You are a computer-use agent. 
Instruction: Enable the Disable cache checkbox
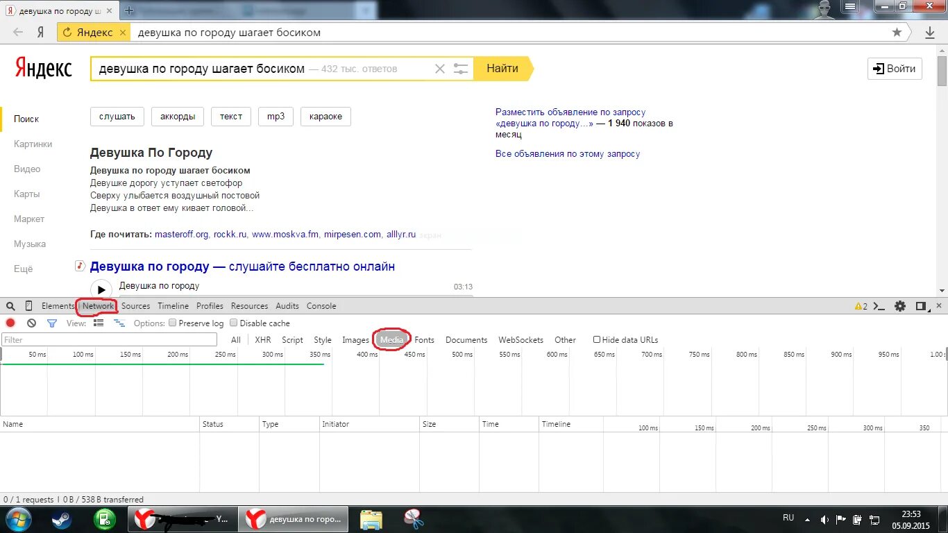234,323
